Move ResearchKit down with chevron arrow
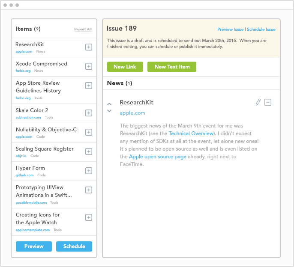 click(x=109, y=111)
